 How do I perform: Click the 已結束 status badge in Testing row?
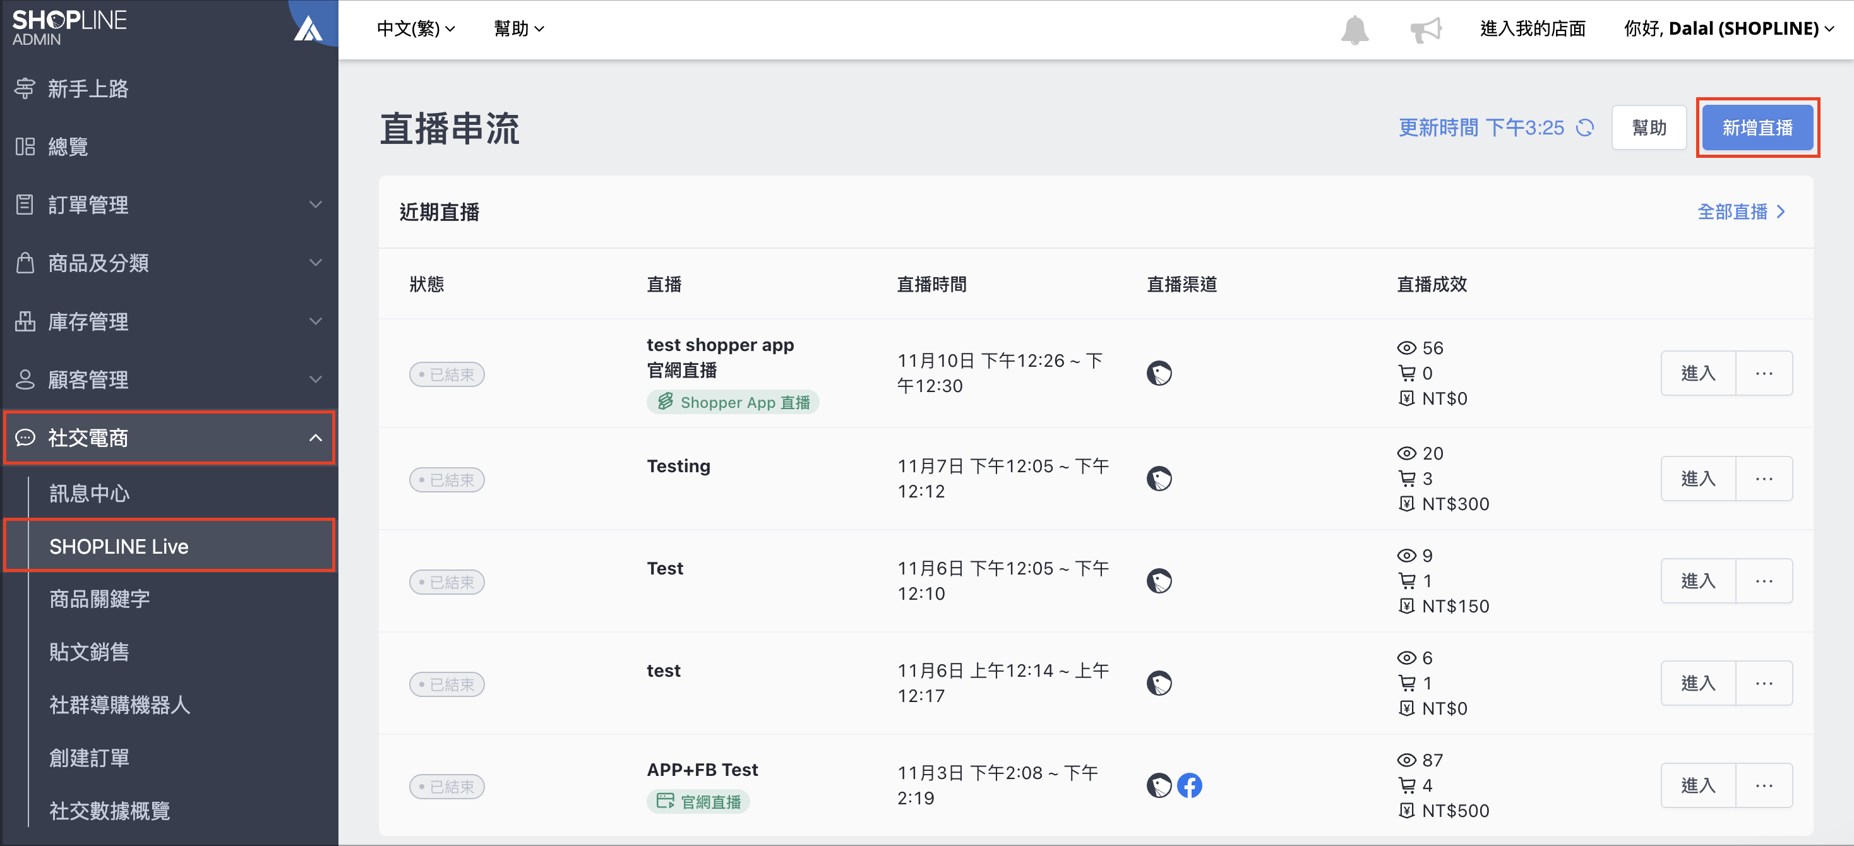pos(446,480)
